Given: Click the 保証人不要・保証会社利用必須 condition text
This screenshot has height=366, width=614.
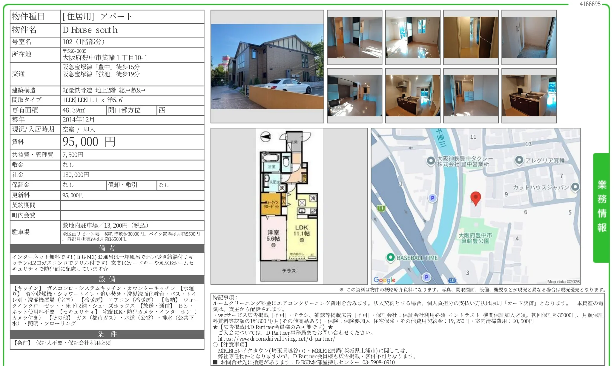Looking at the screenshot, I should point(73,343).
